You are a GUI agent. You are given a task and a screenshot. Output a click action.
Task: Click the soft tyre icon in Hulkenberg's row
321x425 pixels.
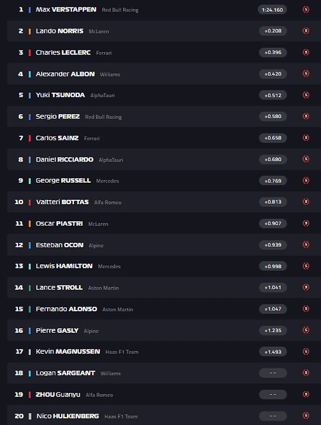tap(306, 416)
